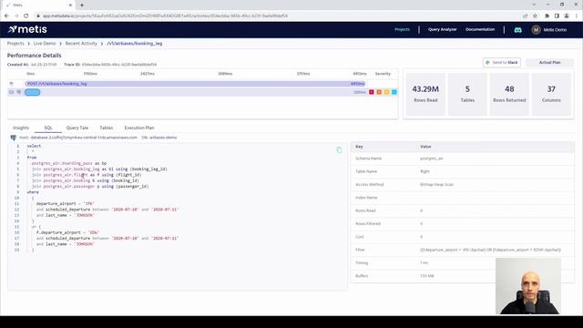Copy the SQL query with the copy icon
The width and height of the screenshot is (583, 328).
coord(339,149)
